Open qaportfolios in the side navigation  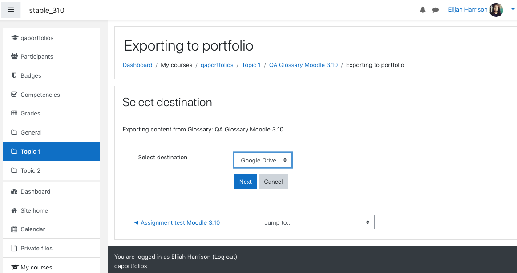[x=52, y=38]
